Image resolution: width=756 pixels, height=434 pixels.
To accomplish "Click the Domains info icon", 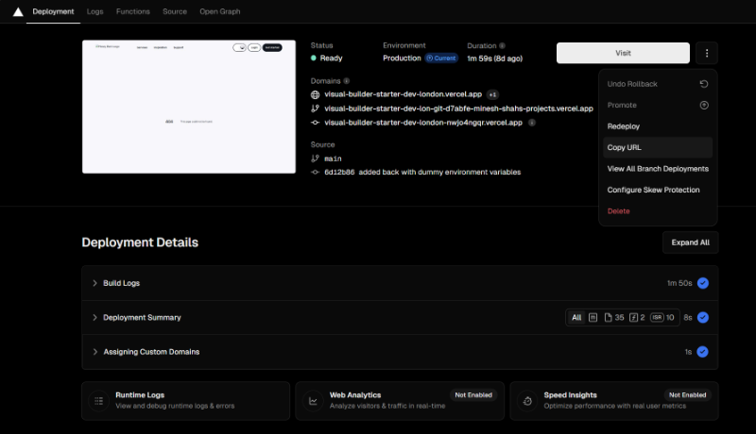I will click(x=347, y=81).
